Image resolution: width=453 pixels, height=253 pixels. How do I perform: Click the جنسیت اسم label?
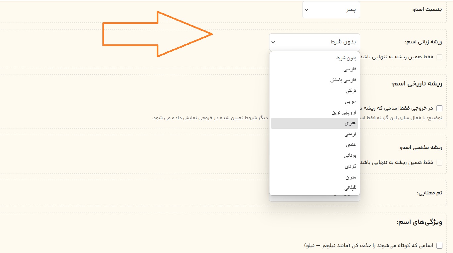pos(427,9)
